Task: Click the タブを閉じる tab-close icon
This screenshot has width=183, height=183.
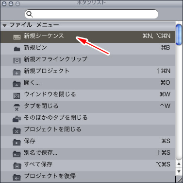Action: click(17, 107)
